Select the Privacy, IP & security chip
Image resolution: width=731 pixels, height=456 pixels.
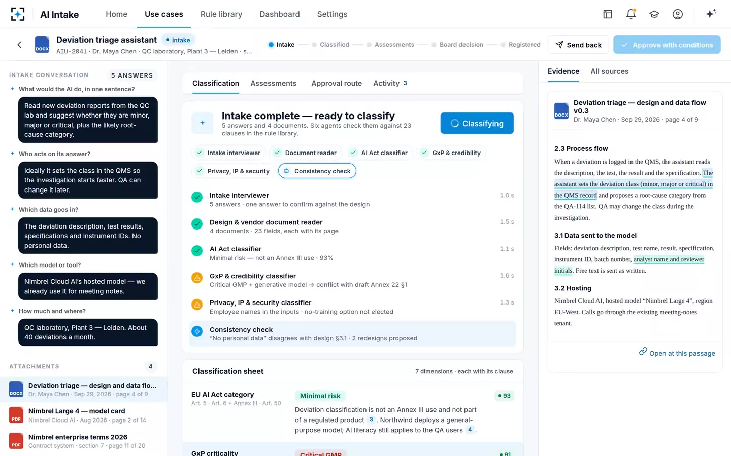[x=233, y=171]
